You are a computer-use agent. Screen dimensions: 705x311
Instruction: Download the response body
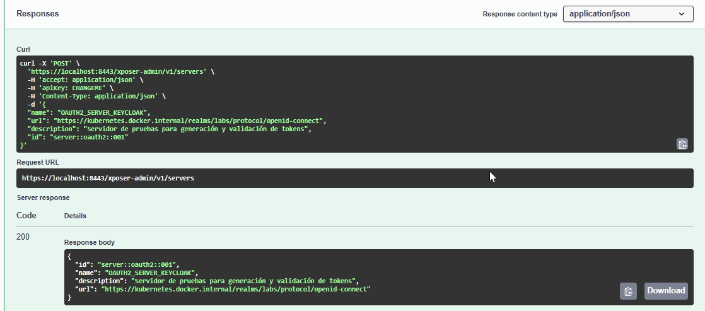[x=666, y=291]
